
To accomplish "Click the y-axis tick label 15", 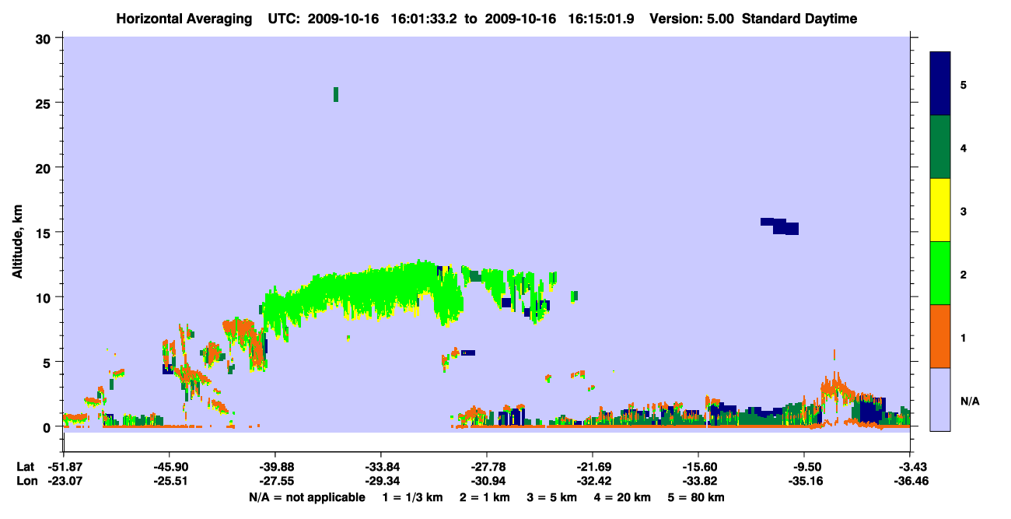I will coord(44,233).
